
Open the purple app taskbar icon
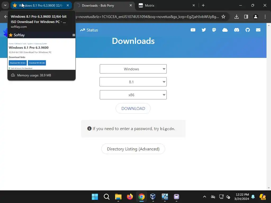pyautogui.click(x=176, y=197)
